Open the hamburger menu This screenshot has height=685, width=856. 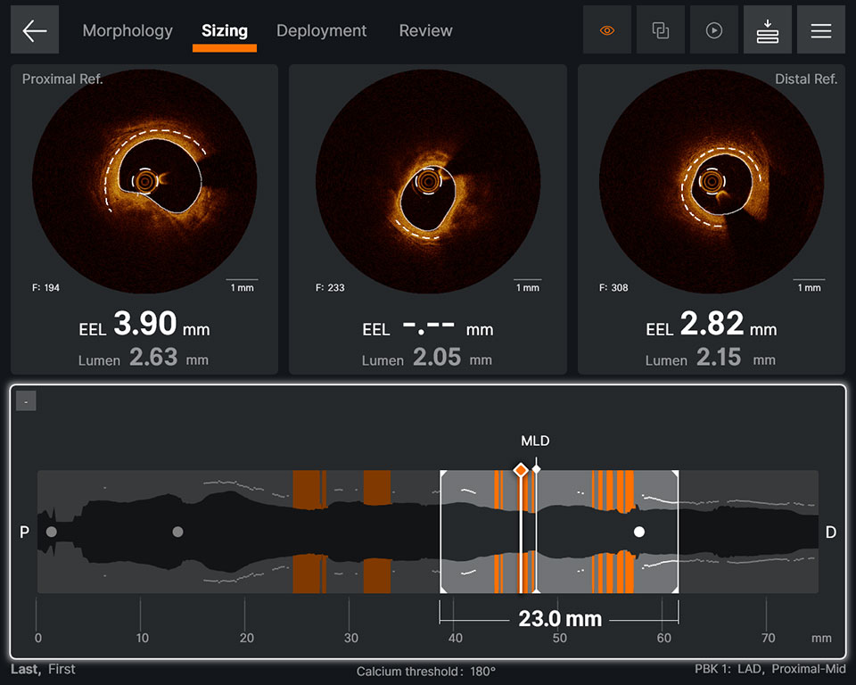click(820, 29)
